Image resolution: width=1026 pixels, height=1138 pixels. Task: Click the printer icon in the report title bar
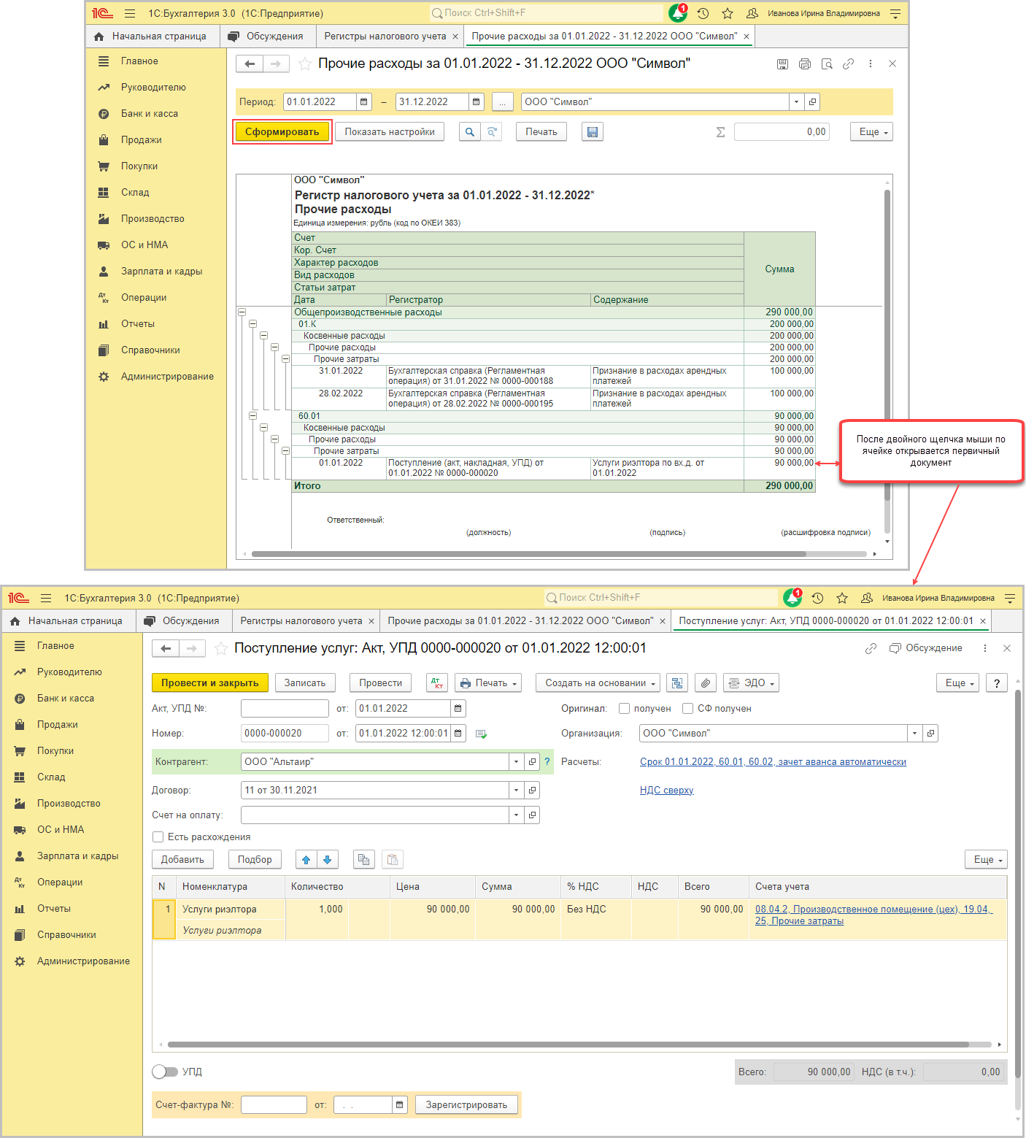coord(805,64)
